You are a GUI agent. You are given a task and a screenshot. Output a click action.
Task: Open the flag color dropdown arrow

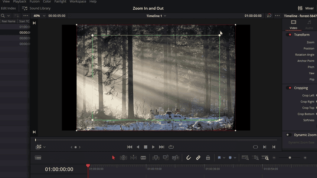[224, 158]
